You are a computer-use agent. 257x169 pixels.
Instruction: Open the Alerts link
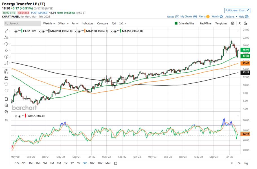click(x=204, y=17)
